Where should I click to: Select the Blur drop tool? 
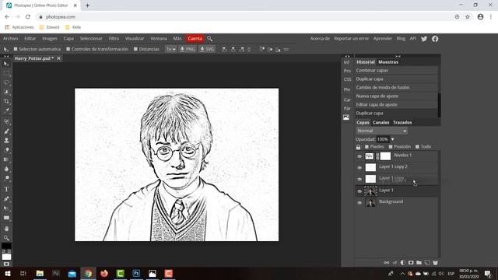pyautogui.click(x=6, y=169)
